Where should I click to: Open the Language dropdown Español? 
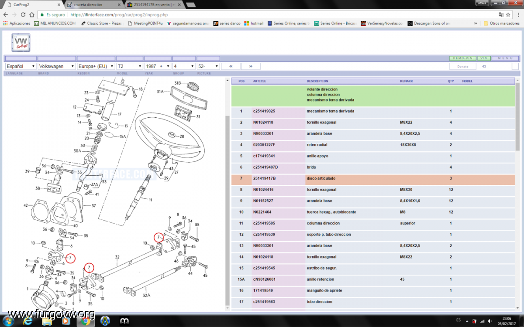tap(21, 66)
